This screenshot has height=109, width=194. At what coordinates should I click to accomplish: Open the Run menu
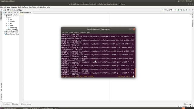[x=30, y=7]
